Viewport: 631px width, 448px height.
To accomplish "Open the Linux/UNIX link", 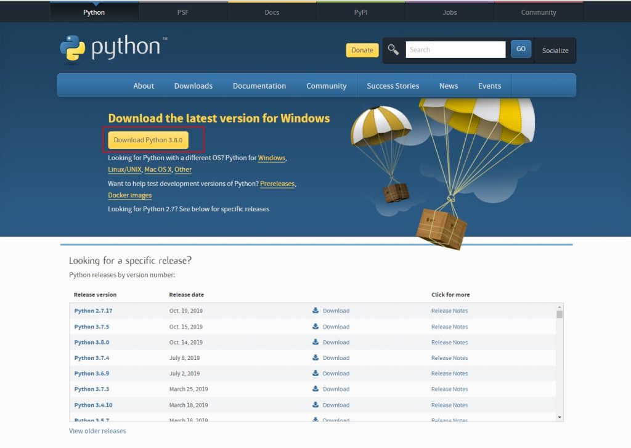I will click(x=124, y=169).
